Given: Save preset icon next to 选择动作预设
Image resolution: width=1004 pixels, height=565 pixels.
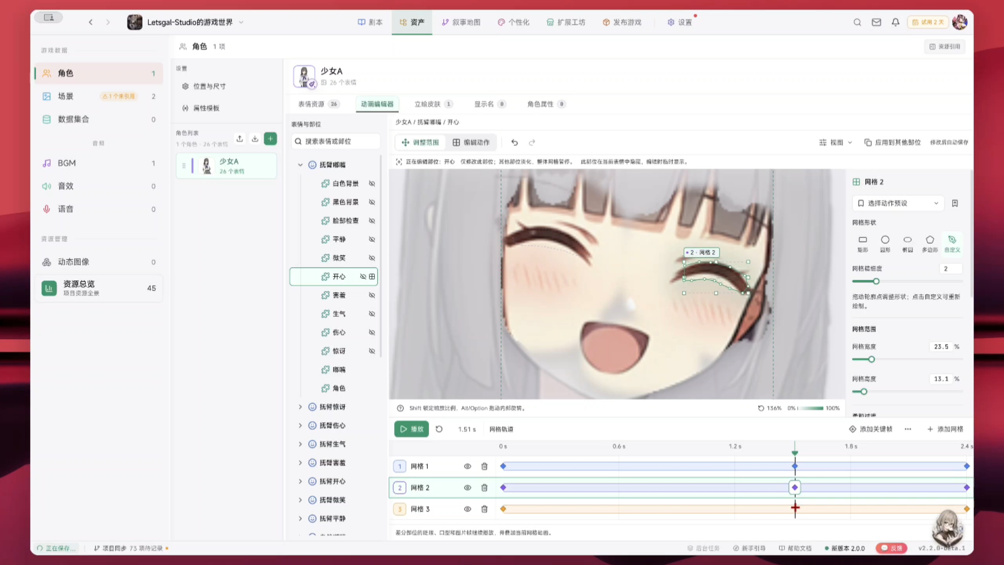Looking at the screenshot, I should 955,203.
